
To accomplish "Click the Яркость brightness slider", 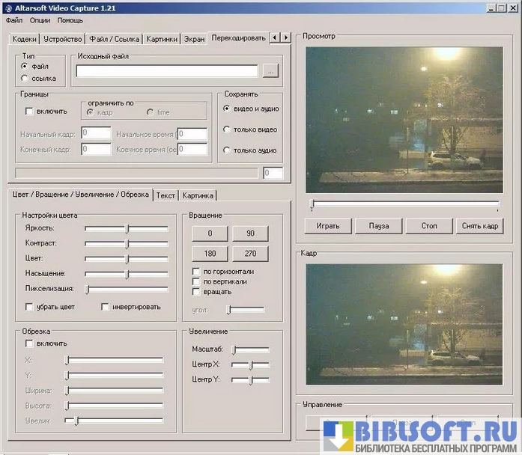I will click(x=127, y=229).
